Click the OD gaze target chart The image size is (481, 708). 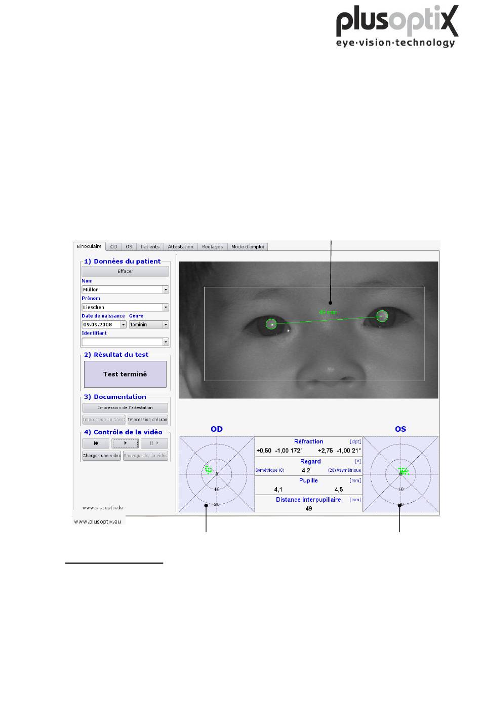click(217, 474)
